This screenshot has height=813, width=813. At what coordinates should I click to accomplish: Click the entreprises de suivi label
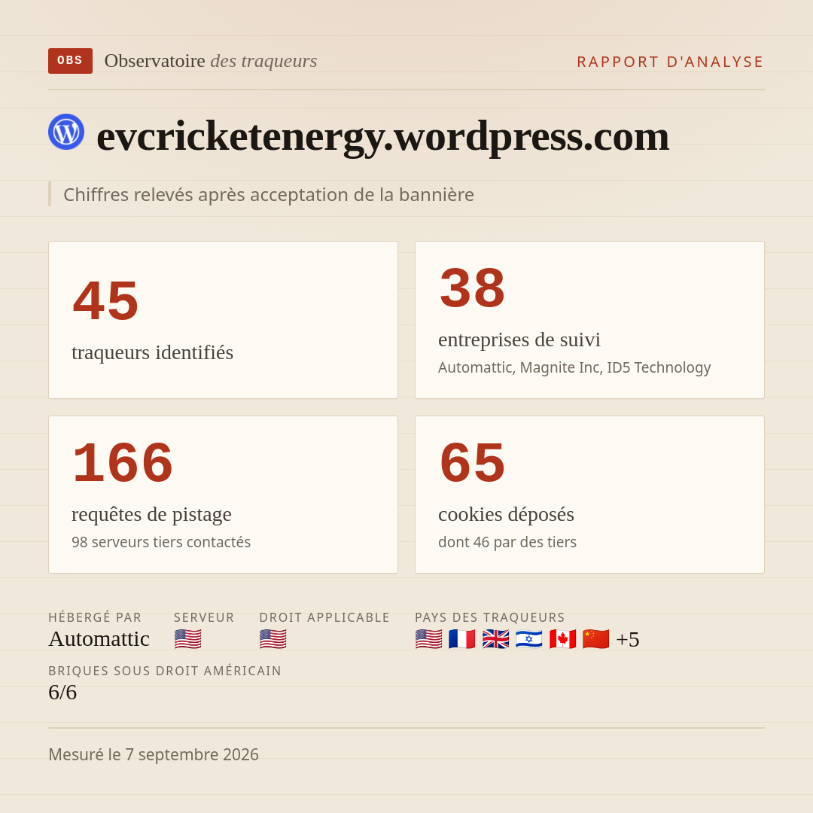tap(519, 340)
